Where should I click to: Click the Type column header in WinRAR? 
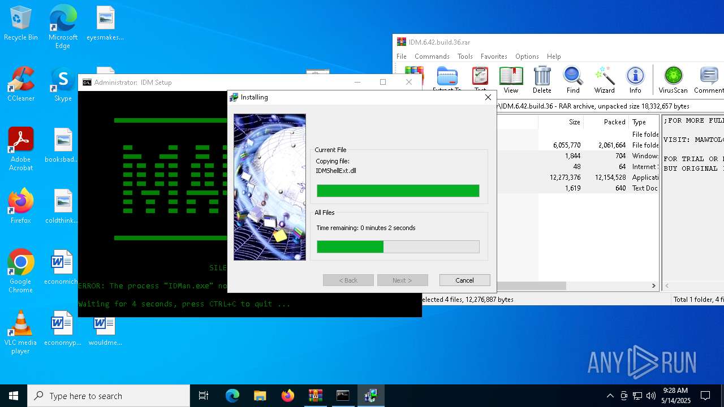pos(644,122)
